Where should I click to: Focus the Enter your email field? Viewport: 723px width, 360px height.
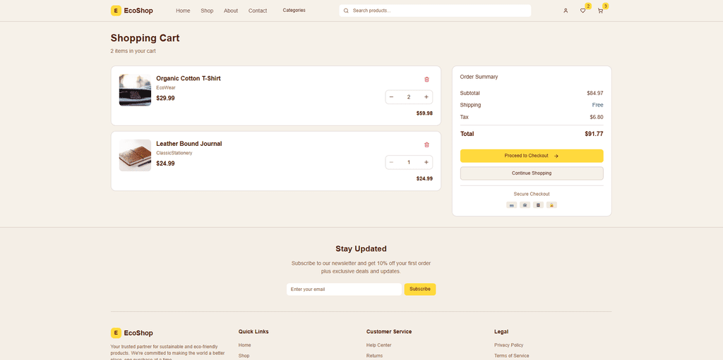(344, 290)
